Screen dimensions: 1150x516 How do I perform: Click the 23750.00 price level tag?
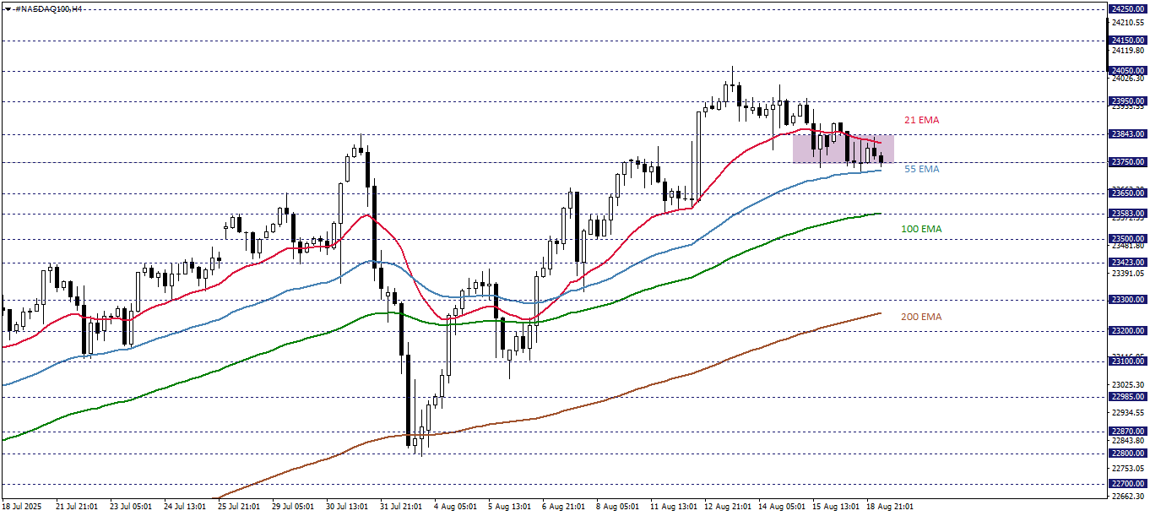(1128, 161)
